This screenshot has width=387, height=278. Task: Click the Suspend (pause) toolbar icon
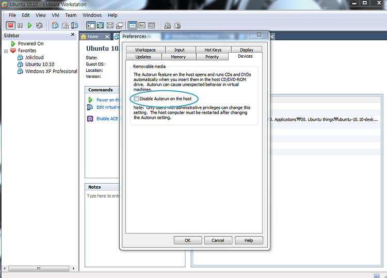point(20,25)
